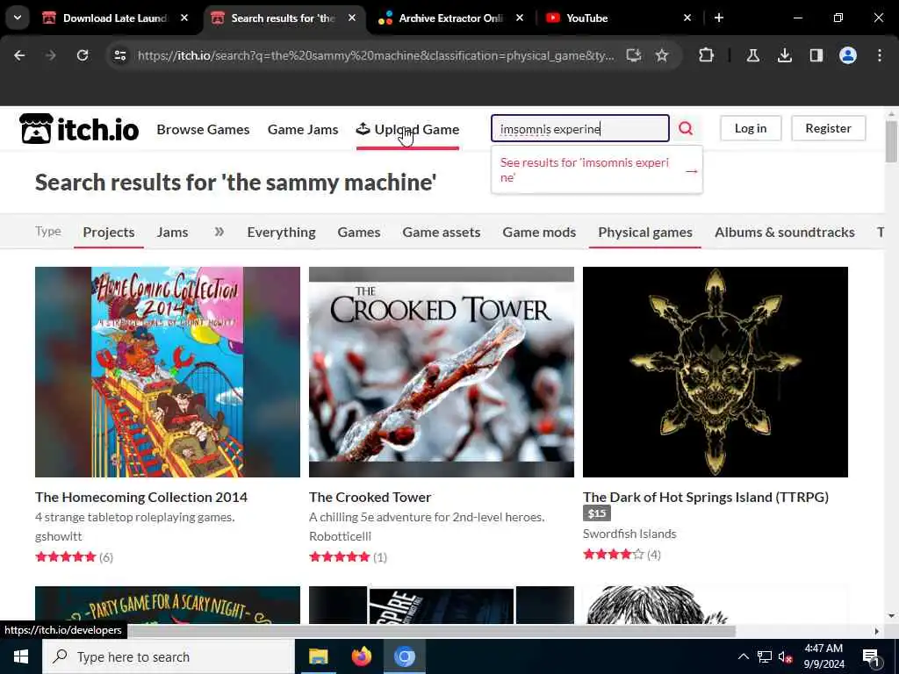
Task: Open Game Jams
Action: click(303, 130)
